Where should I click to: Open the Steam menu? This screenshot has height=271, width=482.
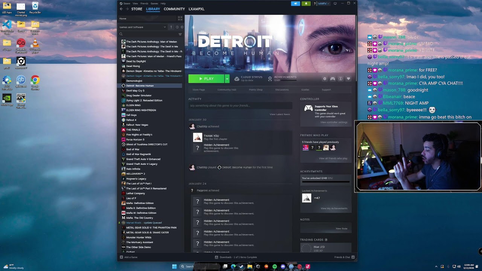[x=127, y=3]
